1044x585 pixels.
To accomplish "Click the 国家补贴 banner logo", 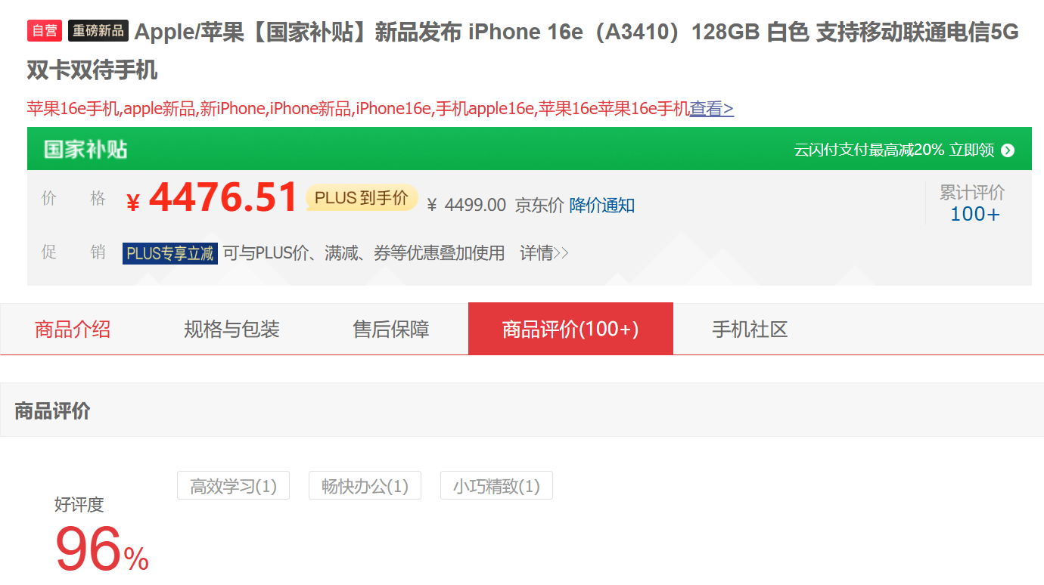I will [85, 149].
